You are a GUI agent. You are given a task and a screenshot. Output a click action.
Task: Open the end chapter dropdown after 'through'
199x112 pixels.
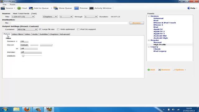pyautogui.click(x=91, y=16)
